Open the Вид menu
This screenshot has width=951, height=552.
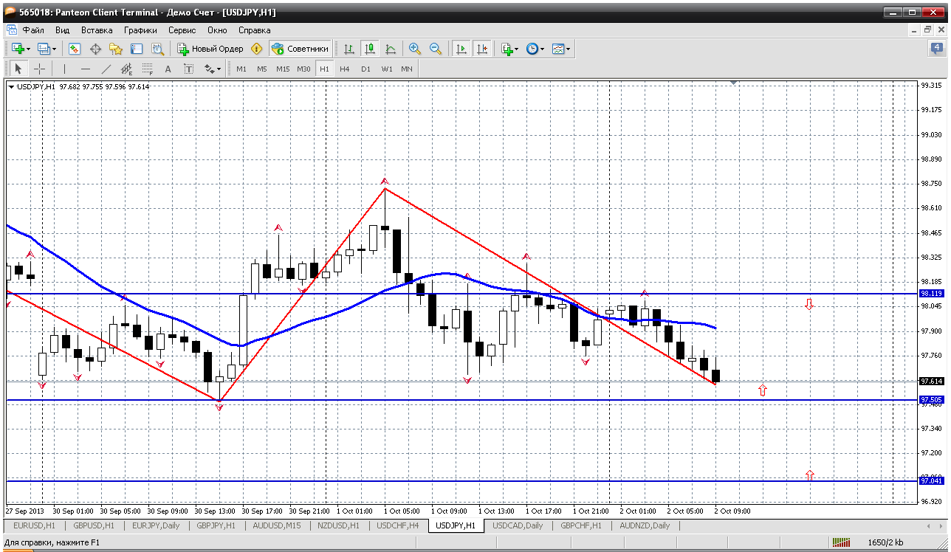pyautogui.click(x=63, y=30)
